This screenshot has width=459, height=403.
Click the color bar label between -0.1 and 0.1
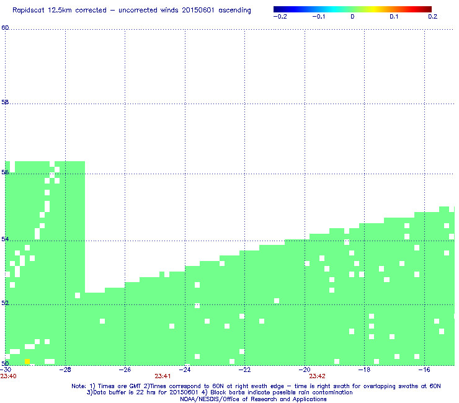(352, 17)
